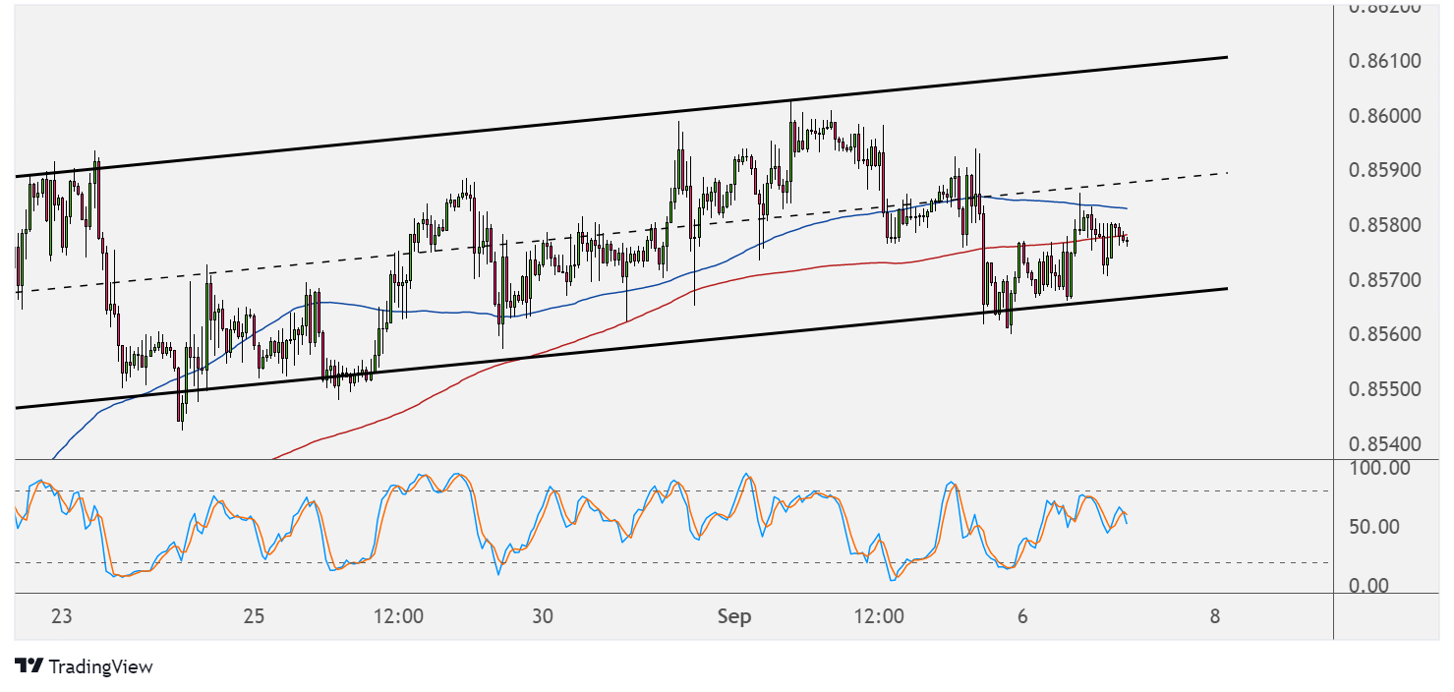Click the date label 23
This screenshot has height=692, width=1454.
[61, 616]
